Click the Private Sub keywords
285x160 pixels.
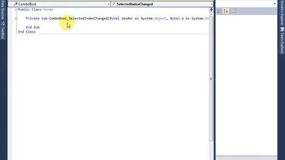pos(37,18)
